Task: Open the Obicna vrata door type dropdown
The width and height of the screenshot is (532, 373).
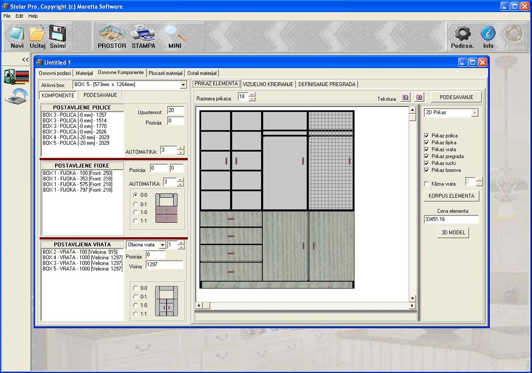Action: [162, 245]
